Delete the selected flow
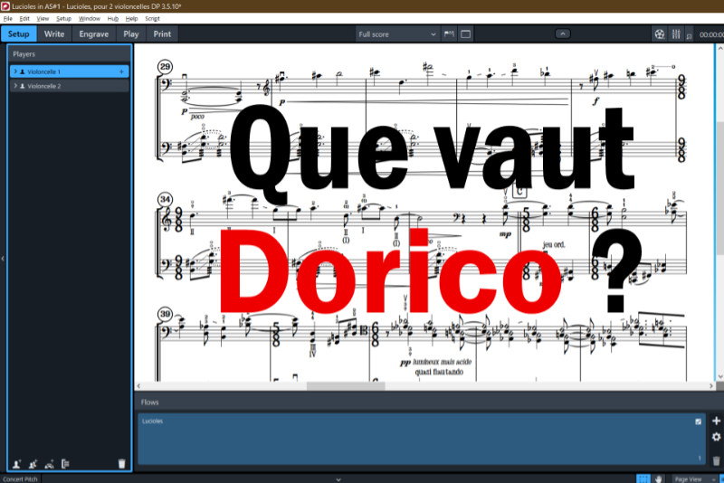 coord(716,461)
